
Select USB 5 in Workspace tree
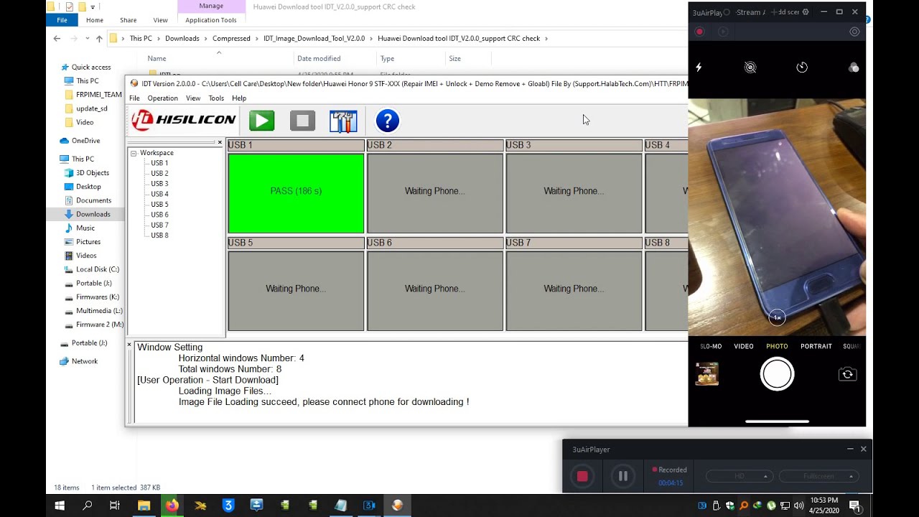(159, 205)
